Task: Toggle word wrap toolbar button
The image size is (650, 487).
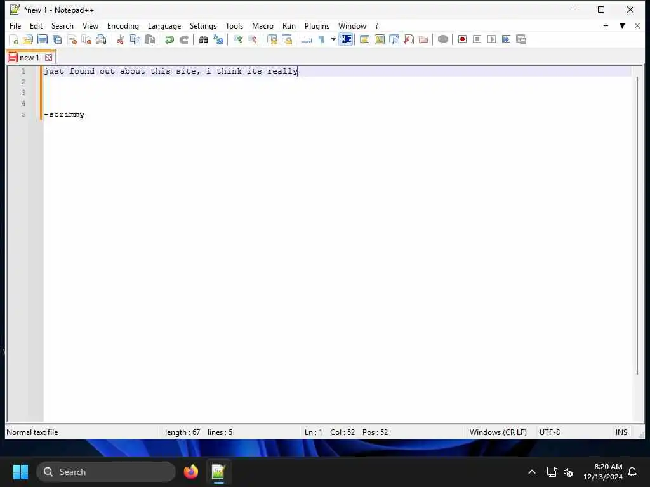Action: (x=307, y=40)
